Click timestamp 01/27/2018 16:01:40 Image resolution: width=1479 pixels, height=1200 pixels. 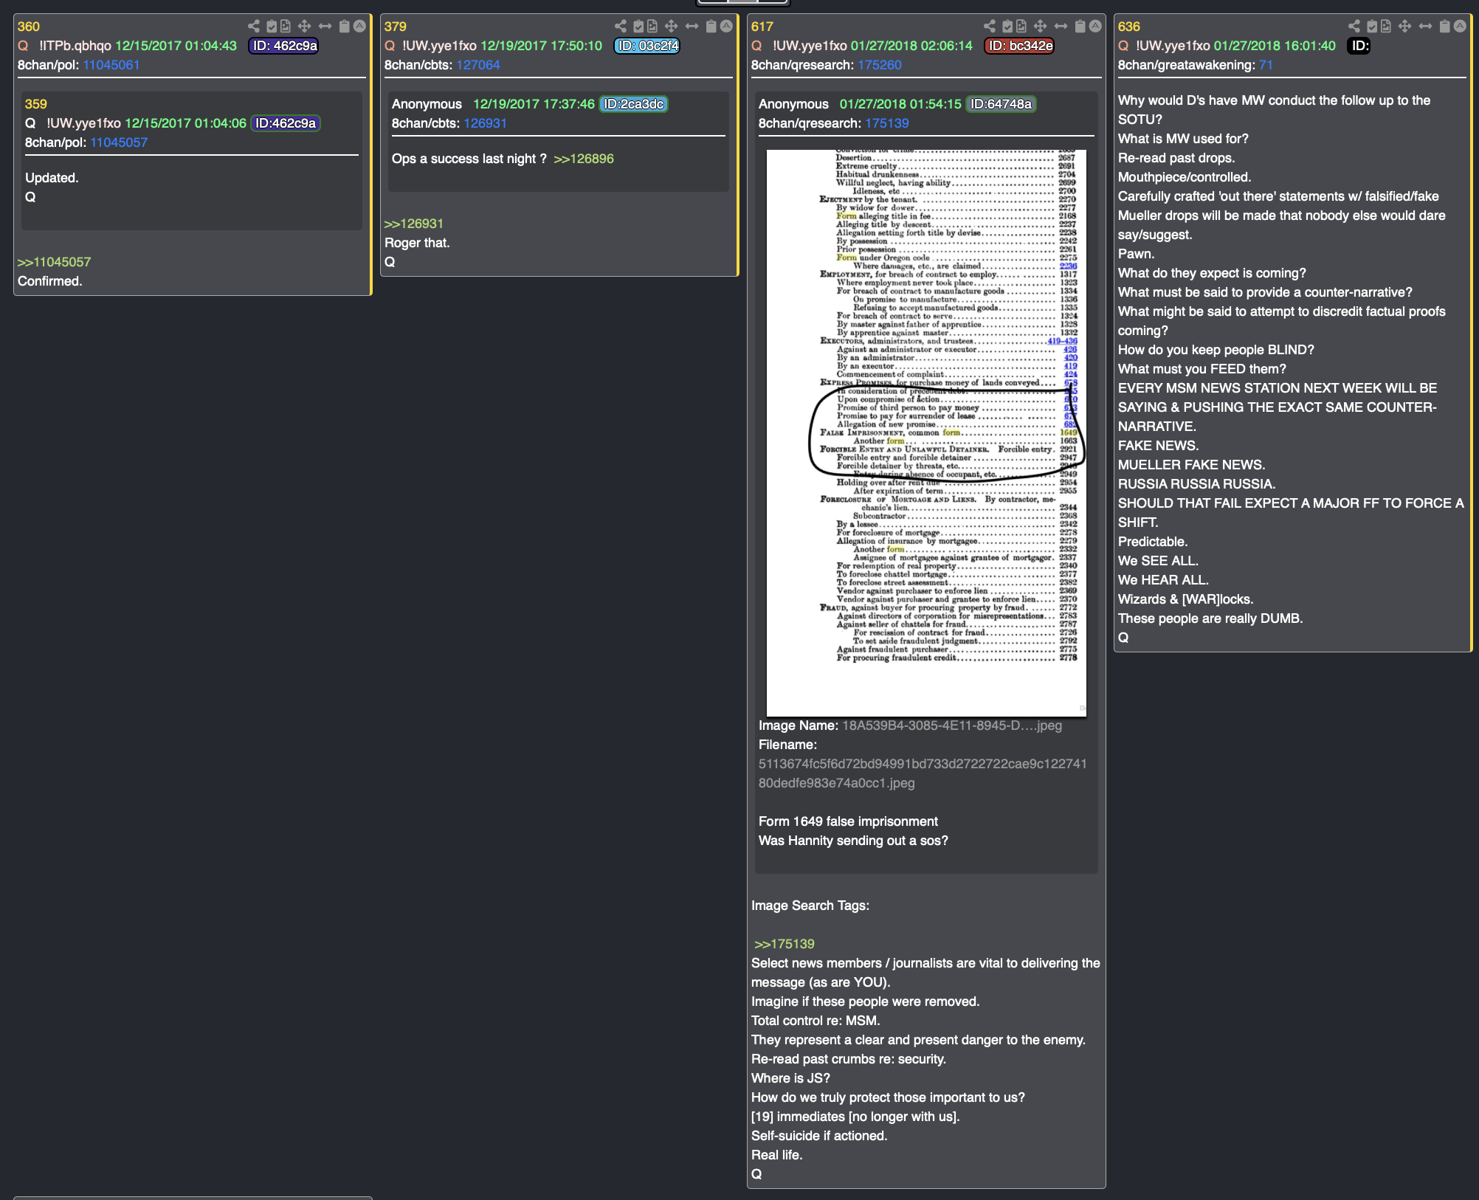pyautogui.click(x=1275, y=46)
